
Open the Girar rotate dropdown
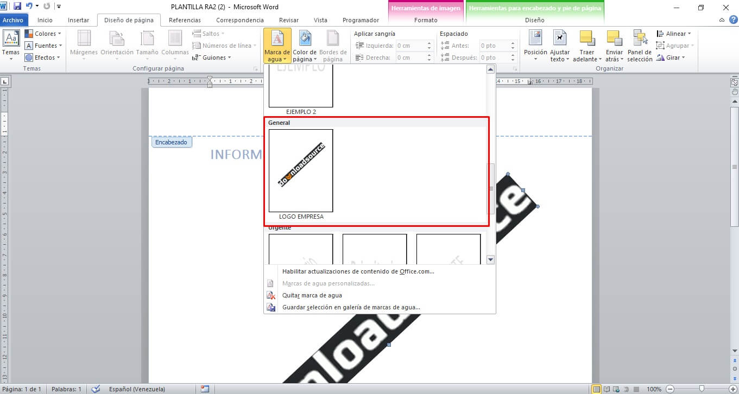(x=671, y=58)
